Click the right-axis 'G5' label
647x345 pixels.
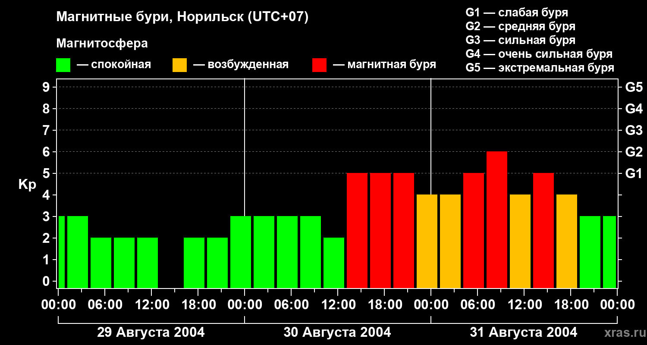(634, 87)
